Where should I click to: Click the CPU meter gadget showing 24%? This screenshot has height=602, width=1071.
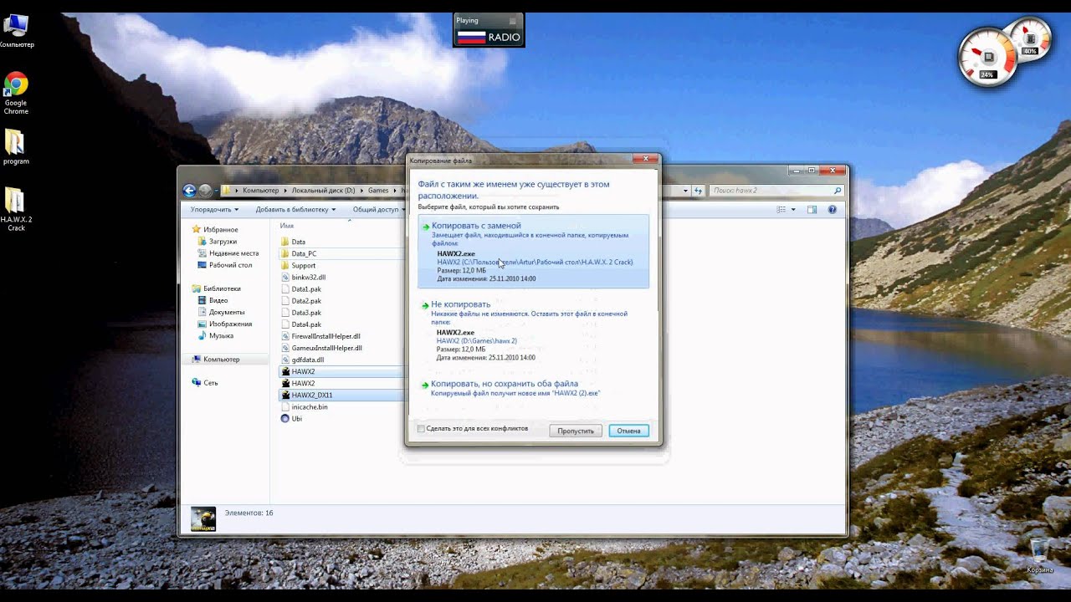(x=987, y=57)
